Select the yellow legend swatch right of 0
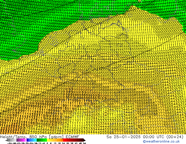186x144 pixels. pyautogui.click(x=48, y=140)
